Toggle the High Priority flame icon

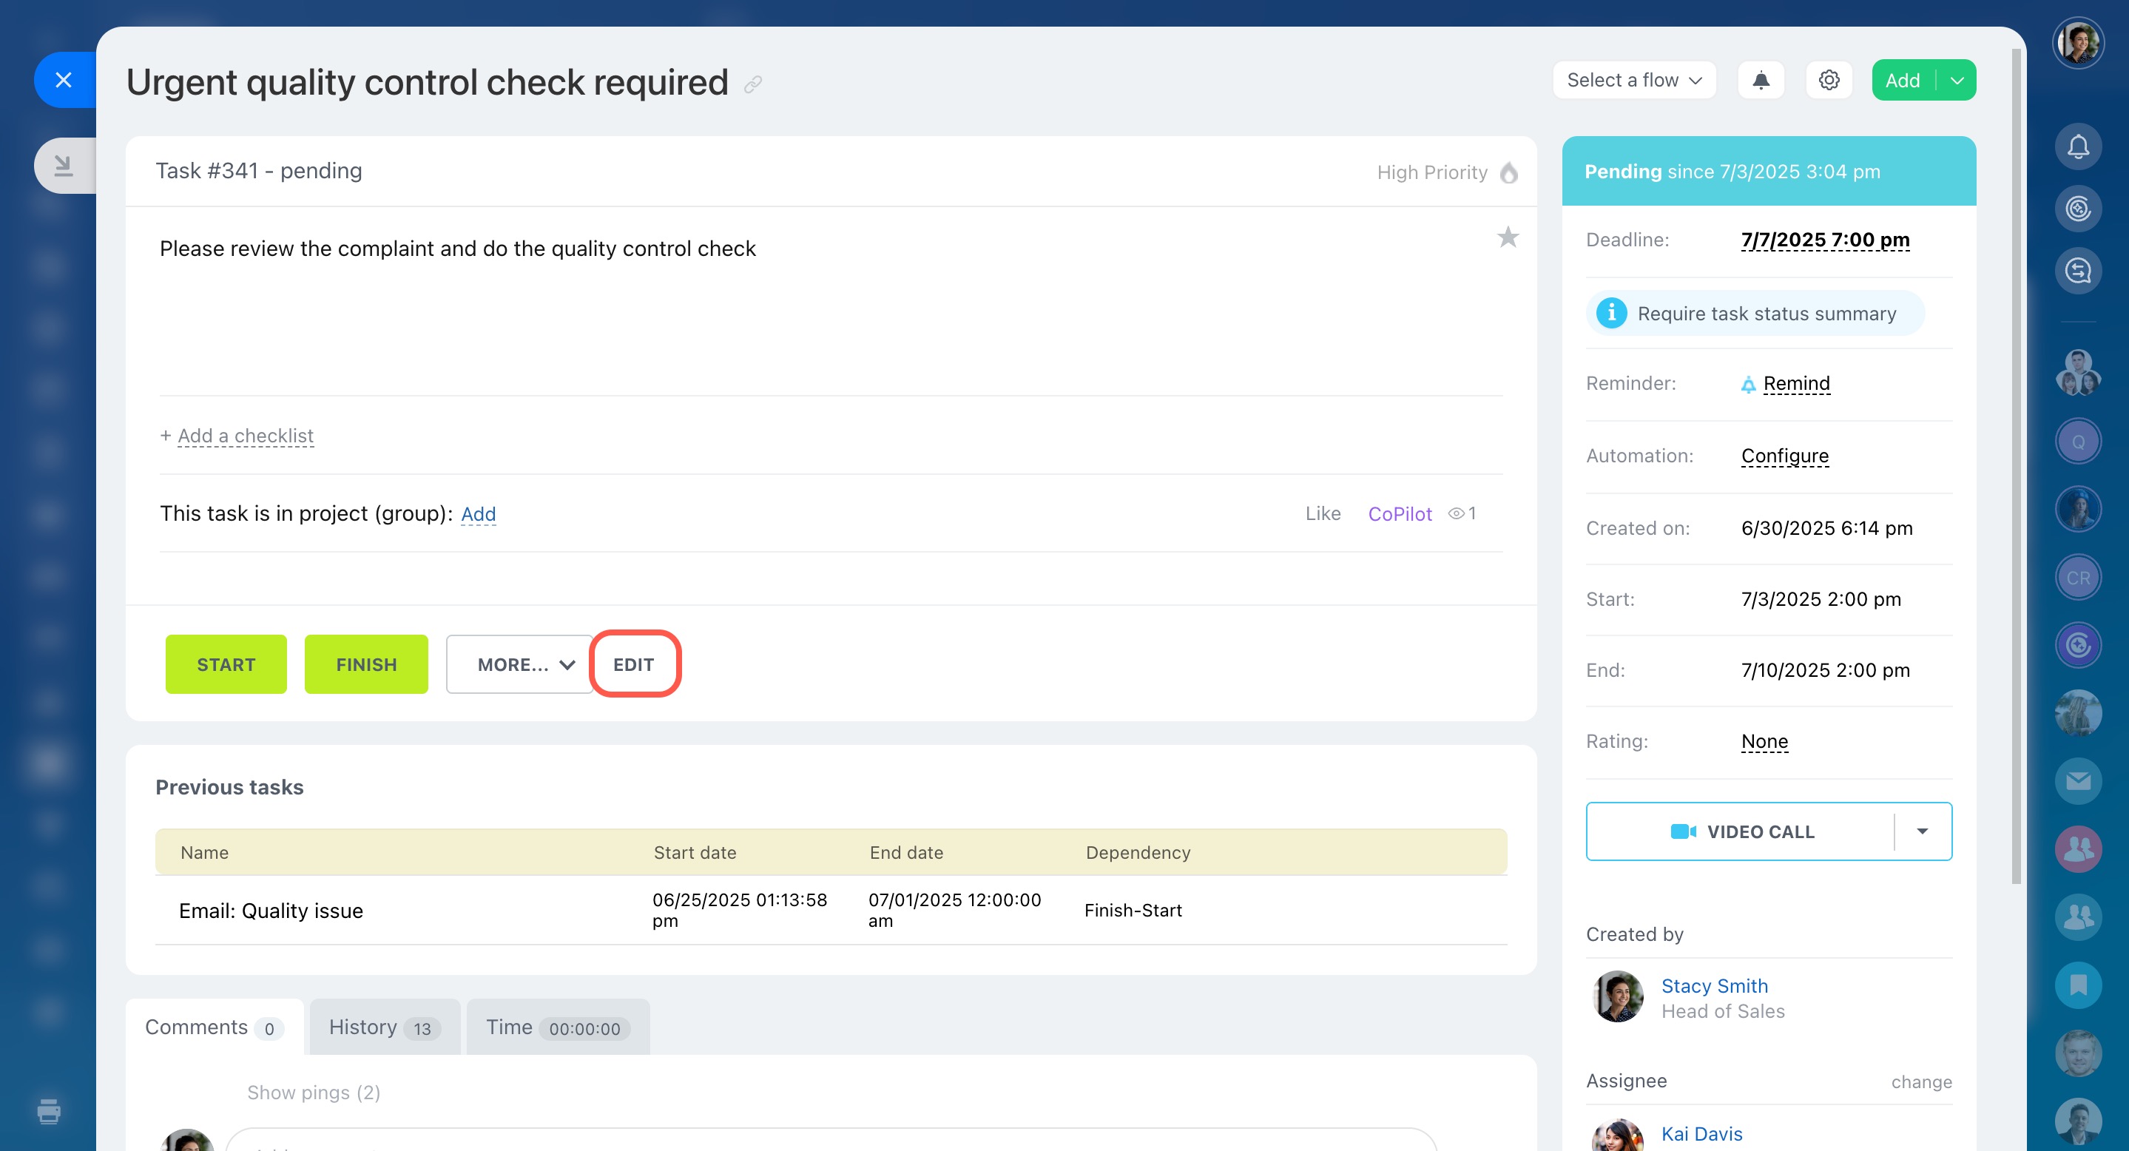(x=1508, y=172)
